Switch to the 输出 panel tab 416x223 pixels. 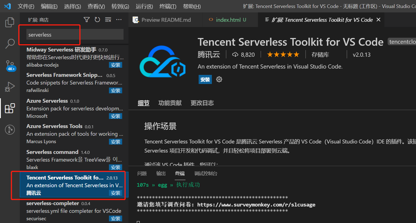point(161,173)
